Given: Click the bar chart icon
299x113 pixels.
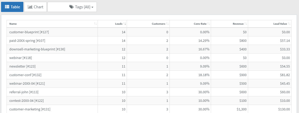Looking at the screenshot, I should pos(30,7).
